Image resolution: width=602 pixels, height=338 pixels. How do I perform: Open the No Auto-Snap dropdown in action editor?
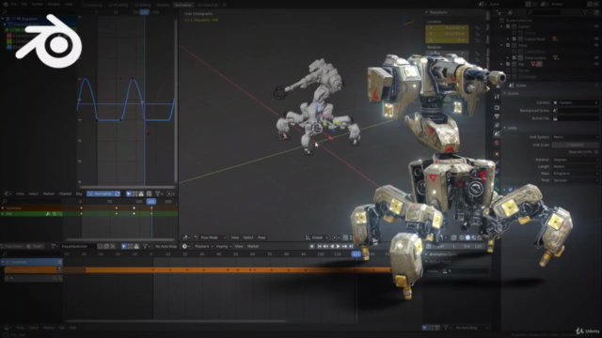(x=166, y=246)
